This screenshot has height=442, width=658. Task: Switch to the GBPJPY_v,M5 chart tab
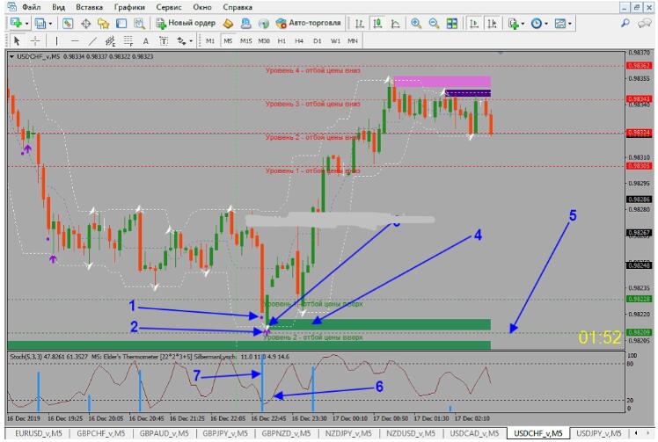[225, 433]
